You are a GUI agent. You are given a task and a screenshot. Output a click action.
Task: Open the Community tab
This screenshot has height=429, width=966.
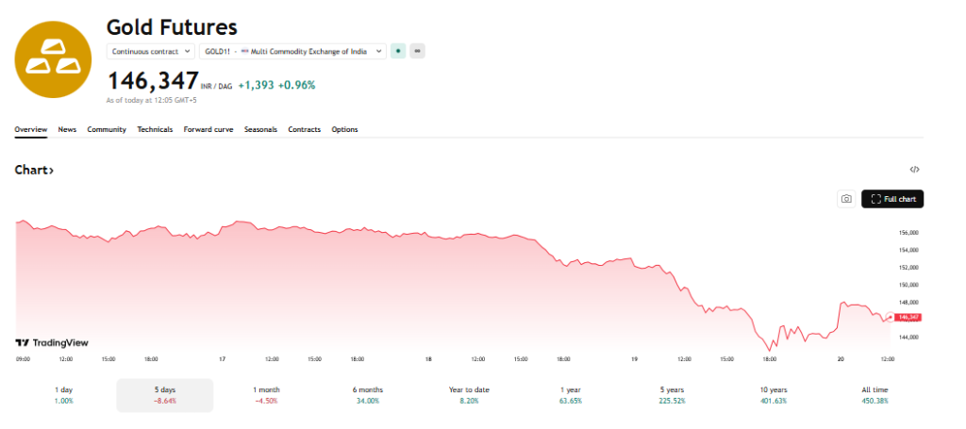[x=107, y=129]
